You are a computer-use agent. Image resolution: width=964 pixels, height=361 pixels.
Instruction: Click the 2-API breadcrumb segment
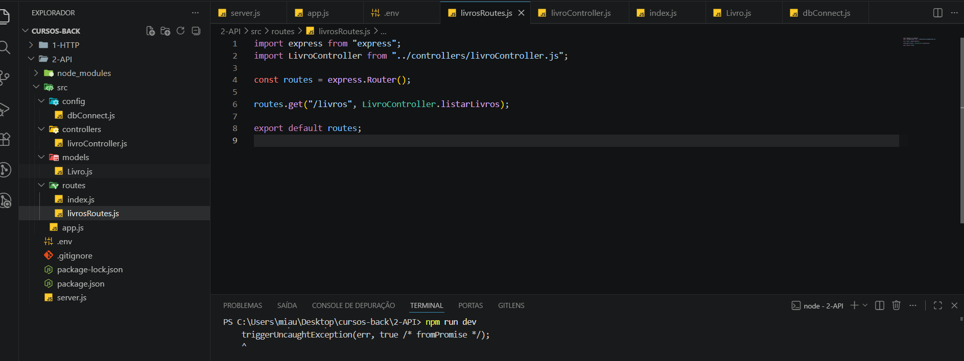pos(230,31)
